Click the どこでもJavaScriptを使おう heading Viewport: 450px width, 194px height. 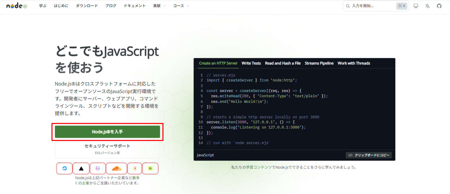107,60
